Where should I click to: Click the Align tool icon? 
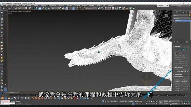pyautogui.click(x=103, y=8)
